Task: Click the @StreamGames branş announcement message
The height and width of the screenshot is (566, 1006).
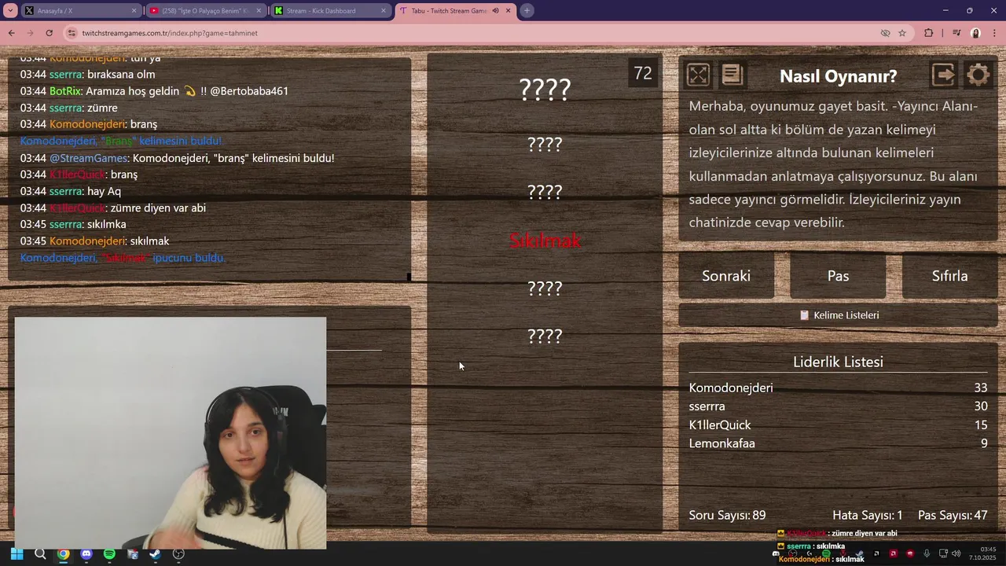Action: (177, 158)
